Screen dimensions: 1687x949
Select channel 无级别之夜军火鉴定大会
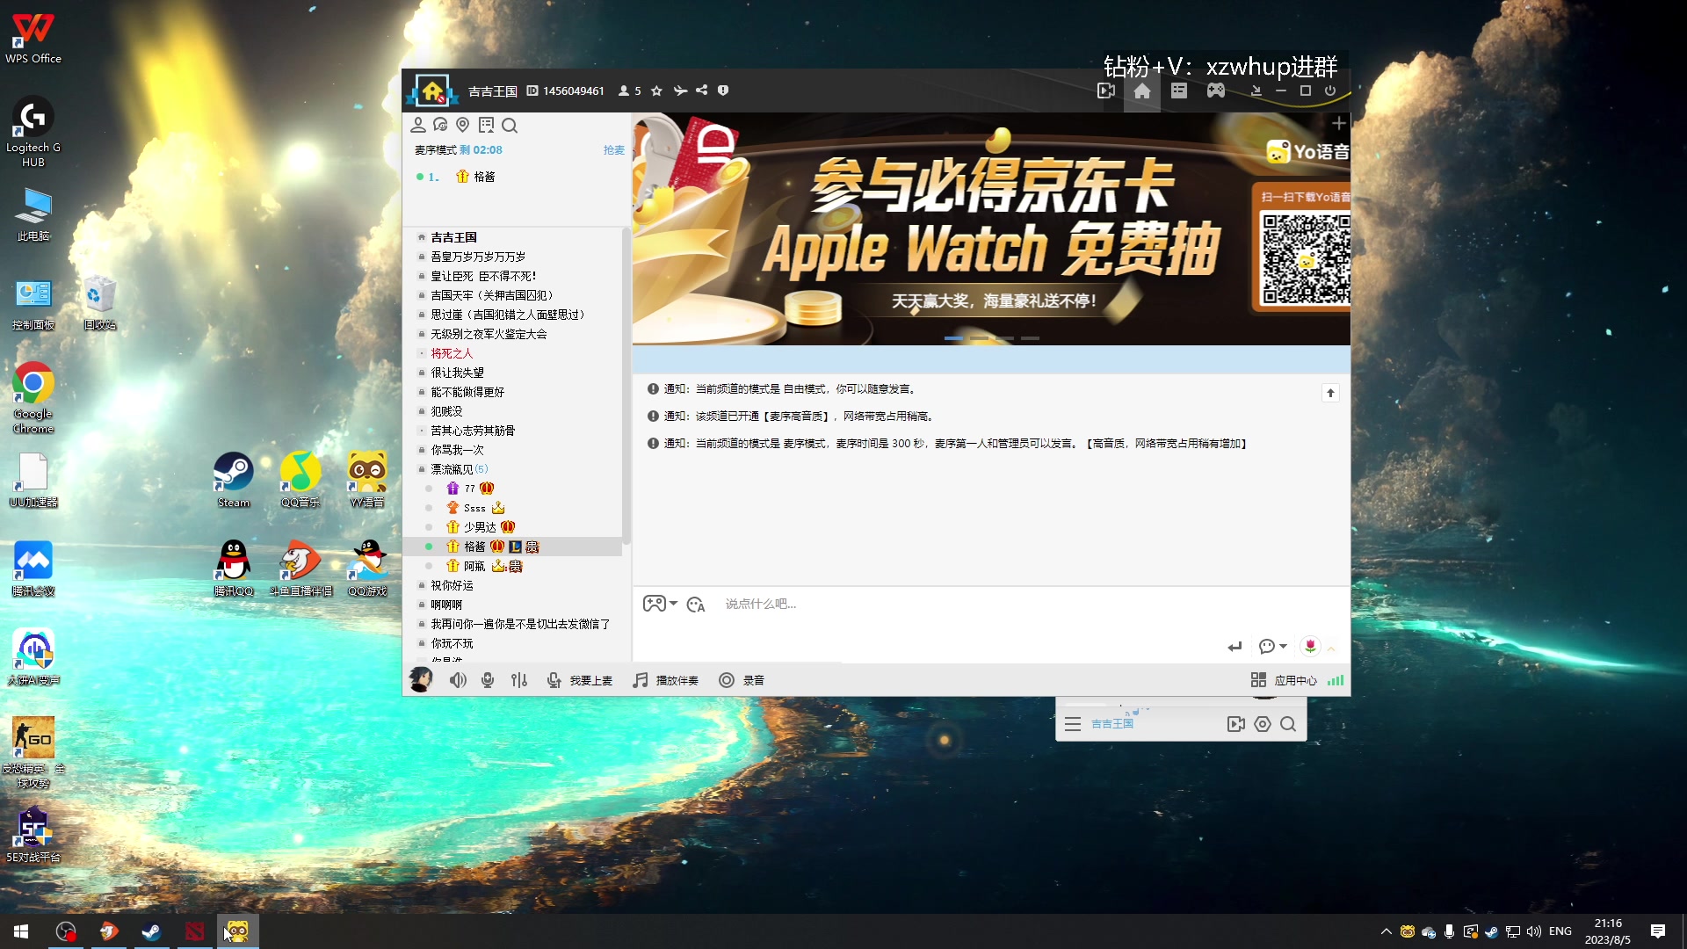click(x=489, y=334)
